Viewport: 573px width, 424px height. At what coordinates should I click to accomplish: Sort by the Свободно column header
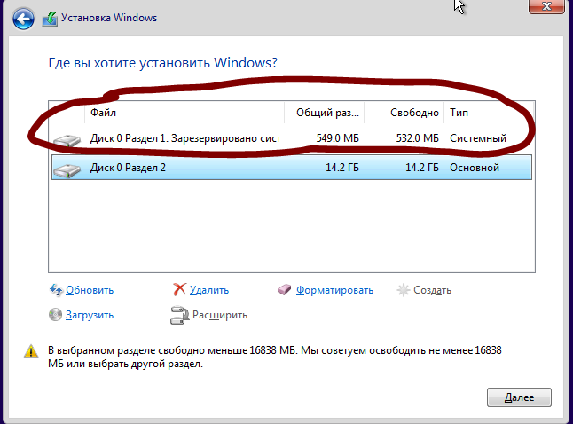tap(404, 113)
